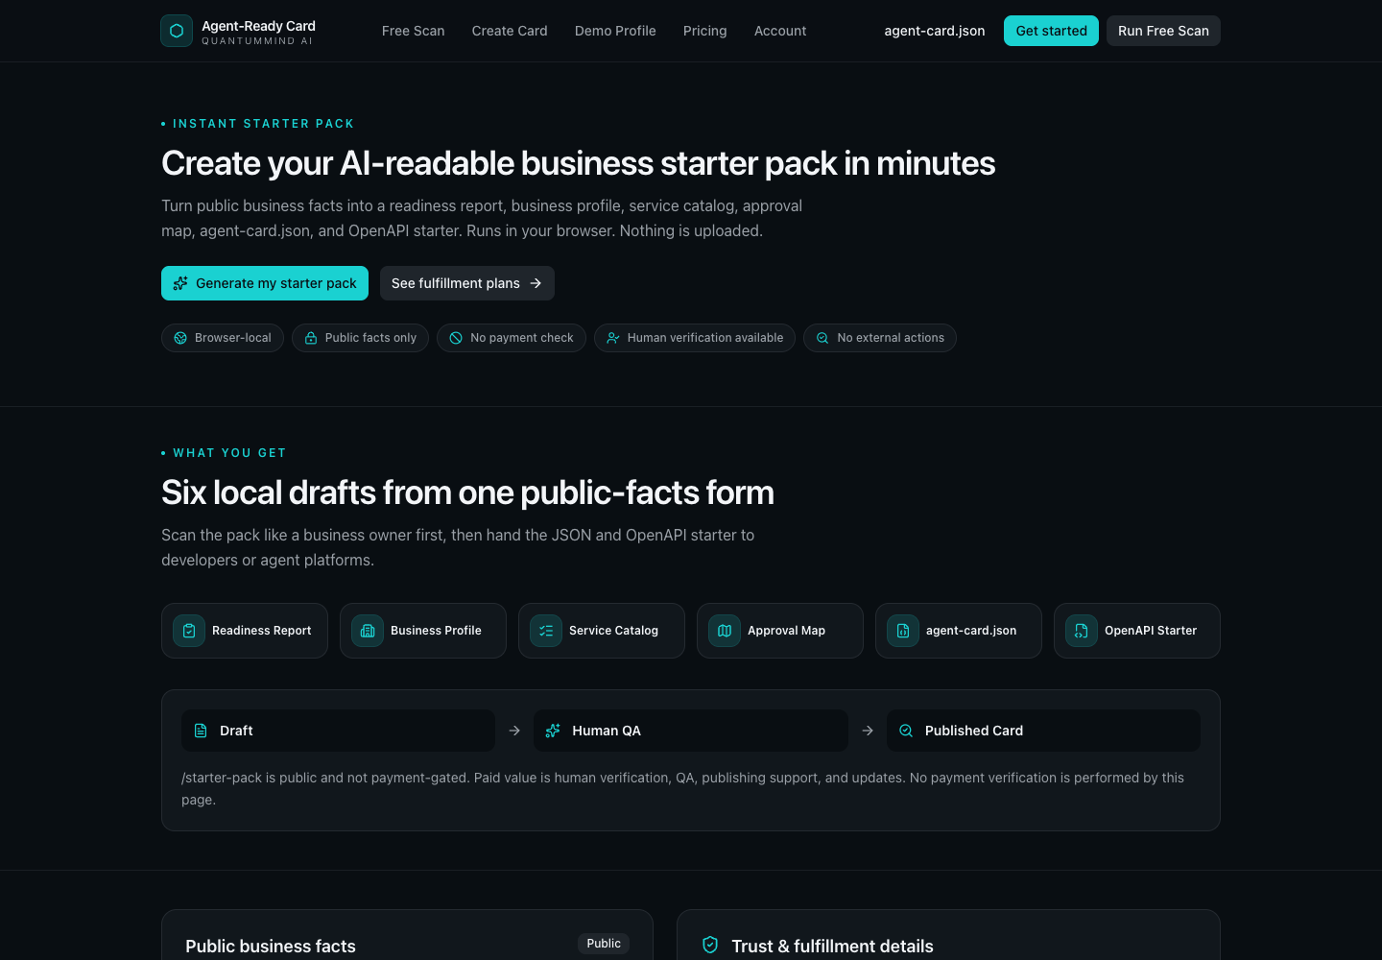Open the Free Scan nav item
1382x960 pixels.
point(414,31)
